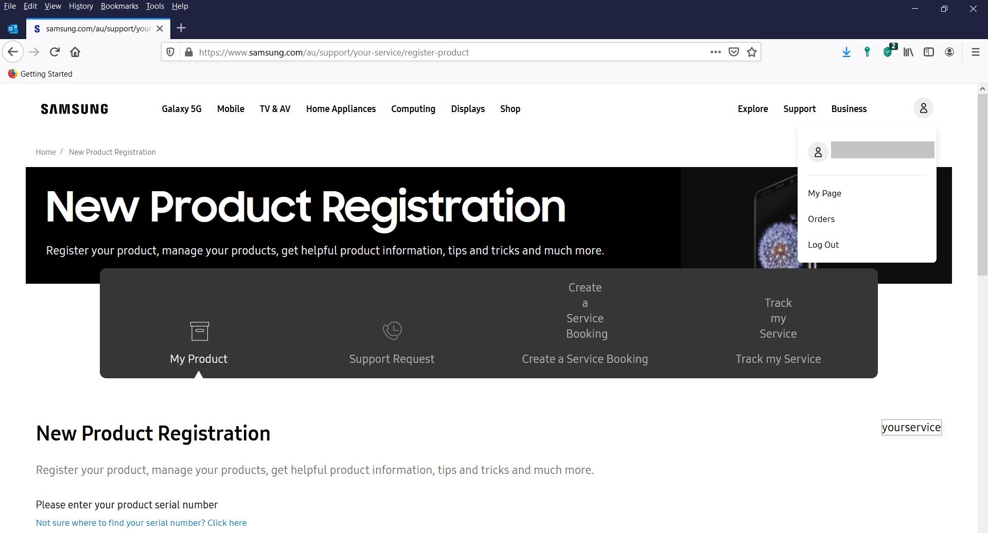Open the tracking protection shield icon
The width and height of the screenshot is (988, 533).
[x=170, y=52]
